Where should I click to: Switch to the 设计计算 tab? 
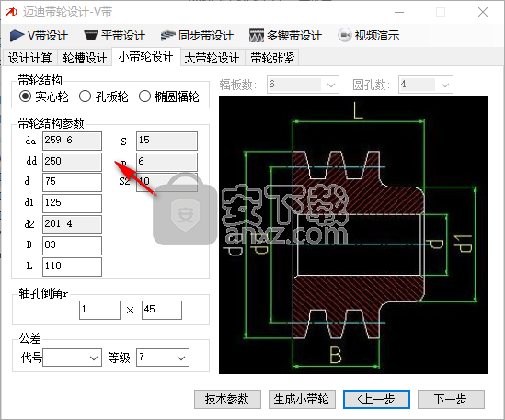(30, 58)
